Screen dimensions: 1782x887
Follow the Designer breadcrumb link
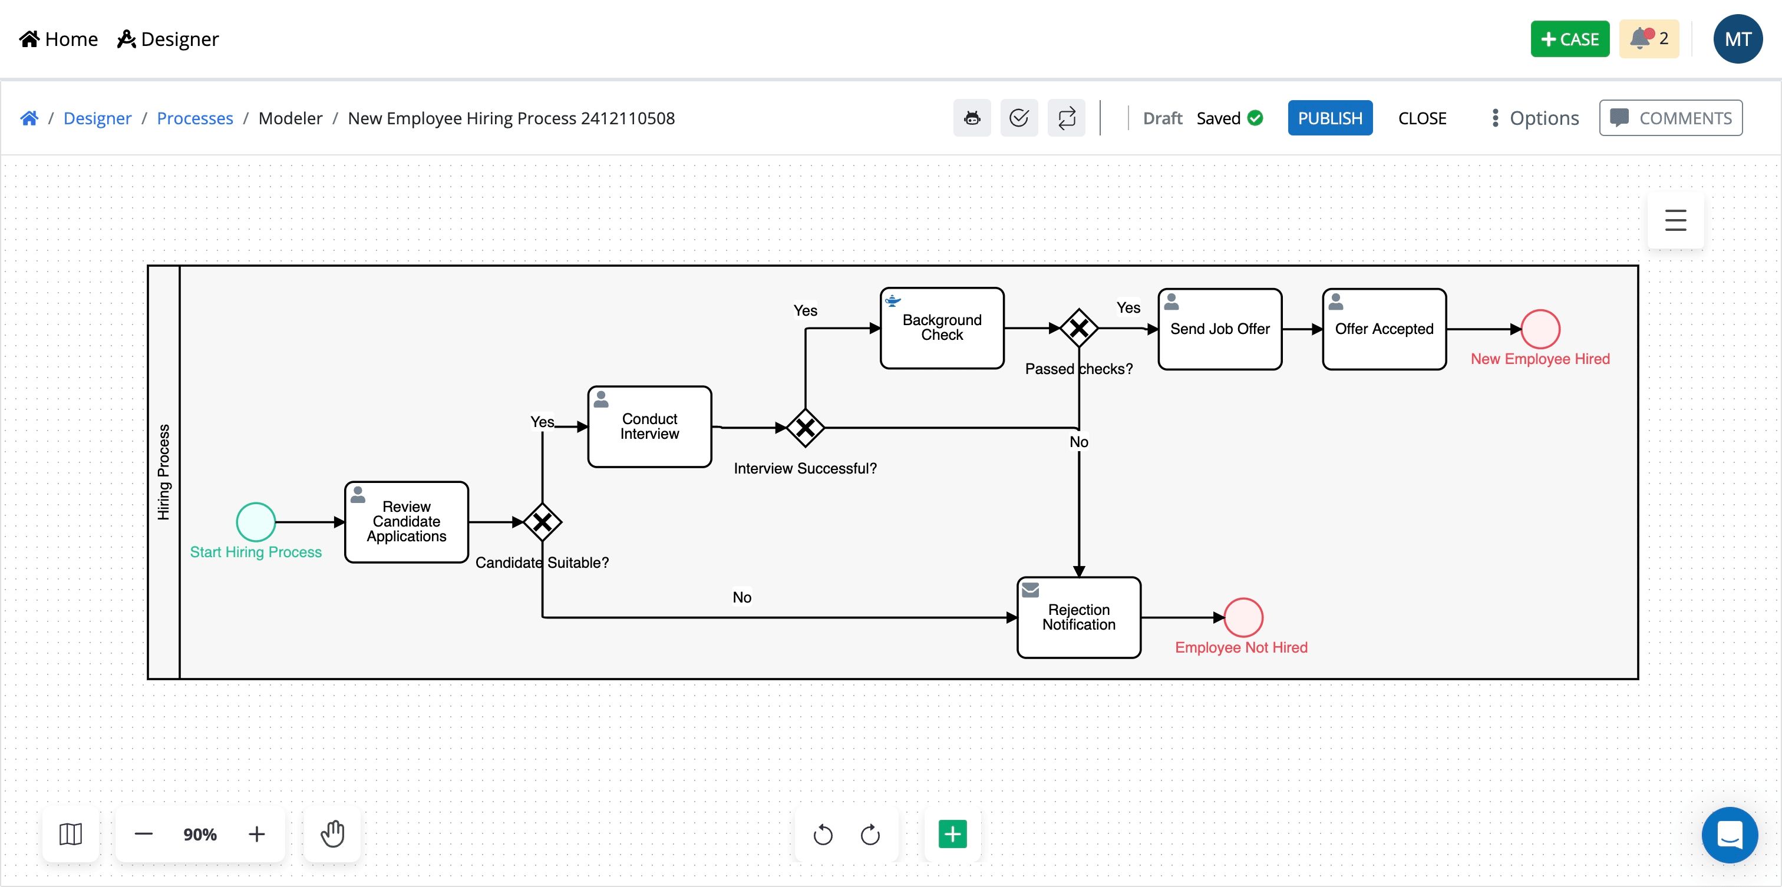pyautogui.click(x=97, y=118)
